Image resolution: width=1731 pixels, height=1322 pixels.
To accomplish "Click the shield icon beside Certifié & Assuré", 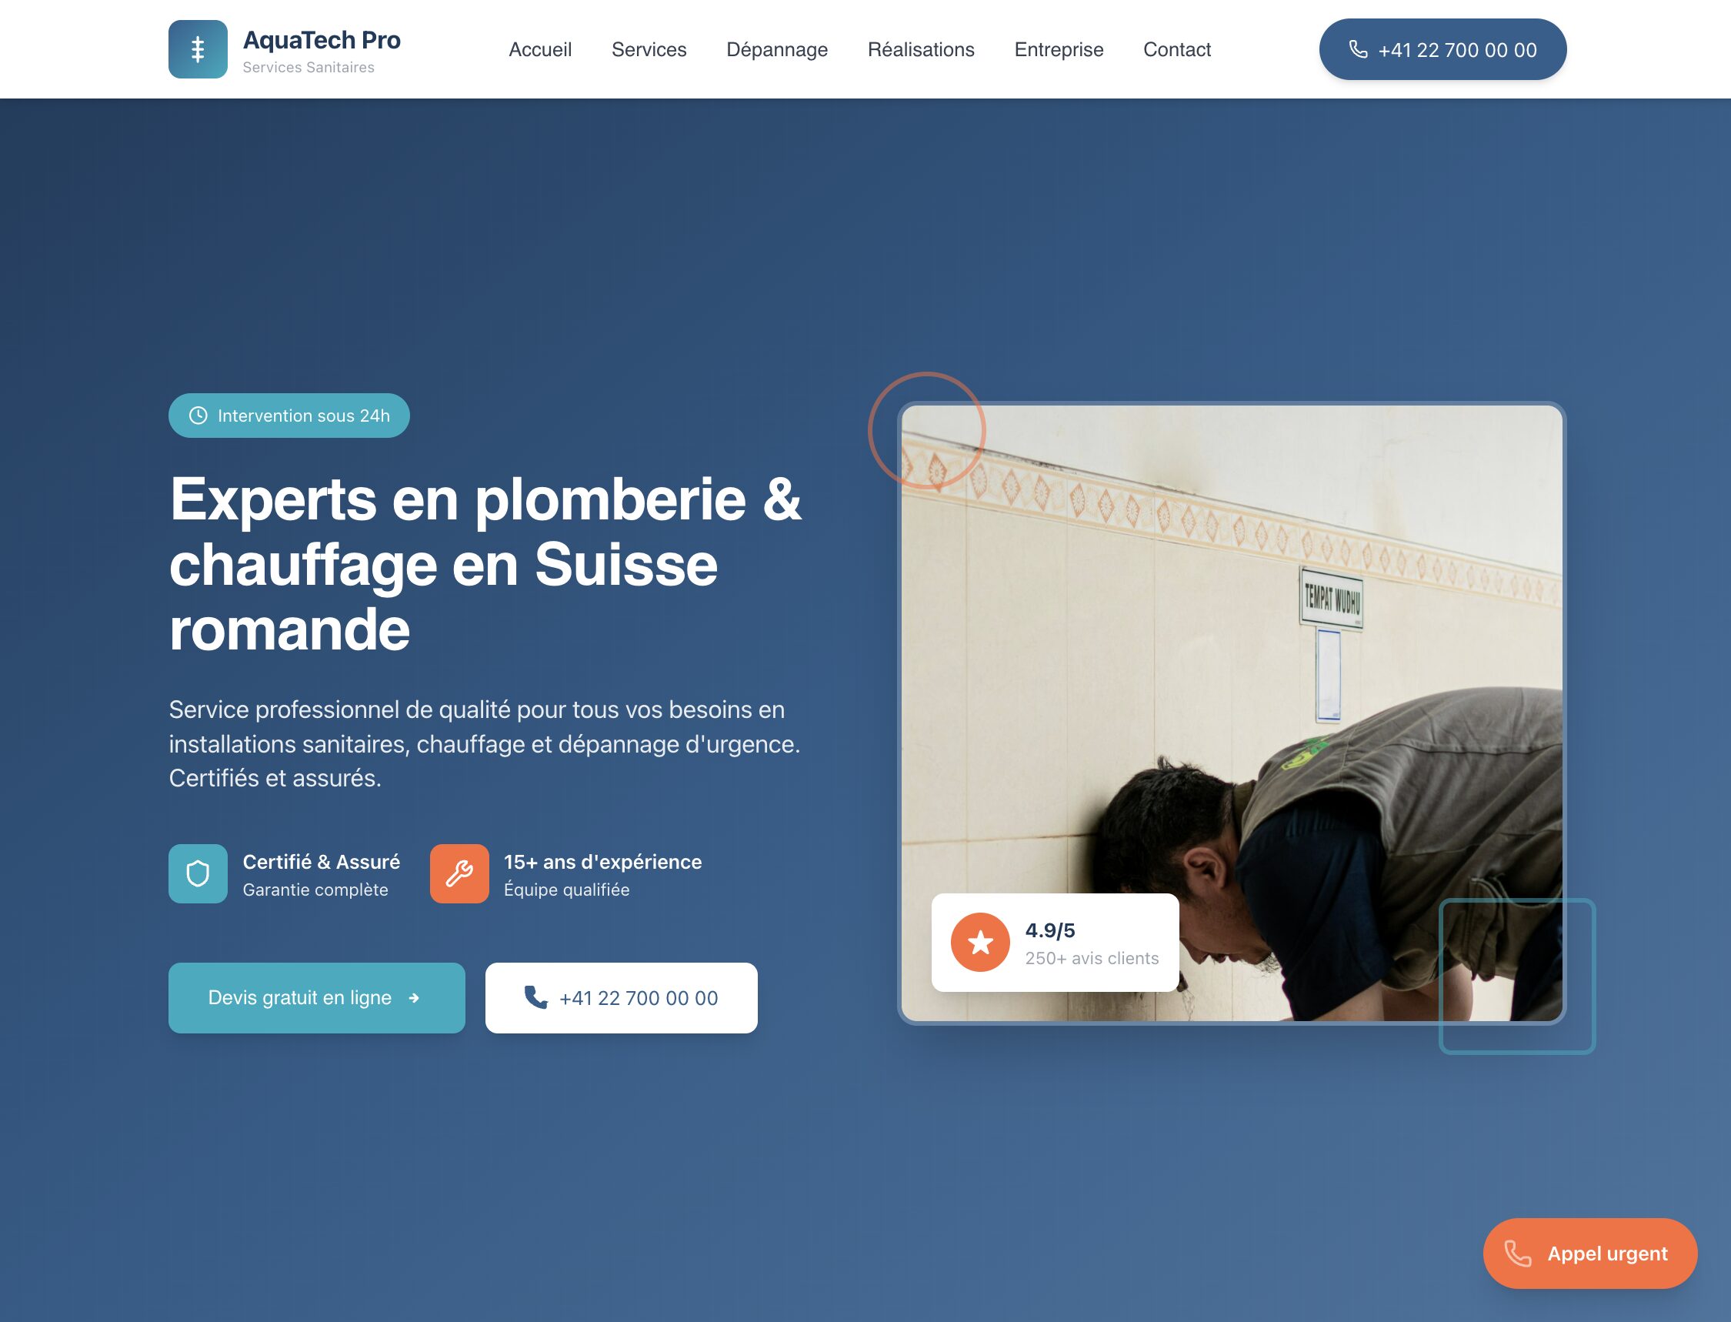I will [x=198, y=873].
